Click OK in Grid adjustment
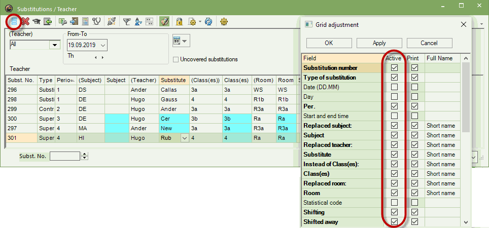 pos(329,43)
